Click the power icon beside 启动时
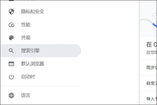 tap(11, 77)
